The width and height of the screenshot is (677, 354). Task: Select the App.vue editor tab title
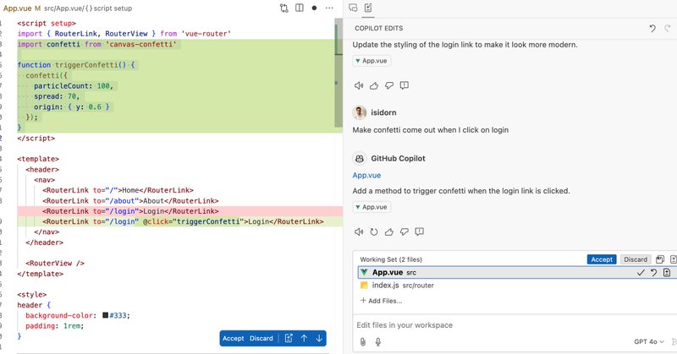click(17, 8)
